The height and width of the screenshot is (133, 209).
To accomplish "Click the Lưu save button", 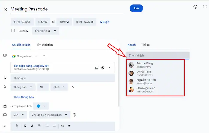I will click(x=136, y=9).
